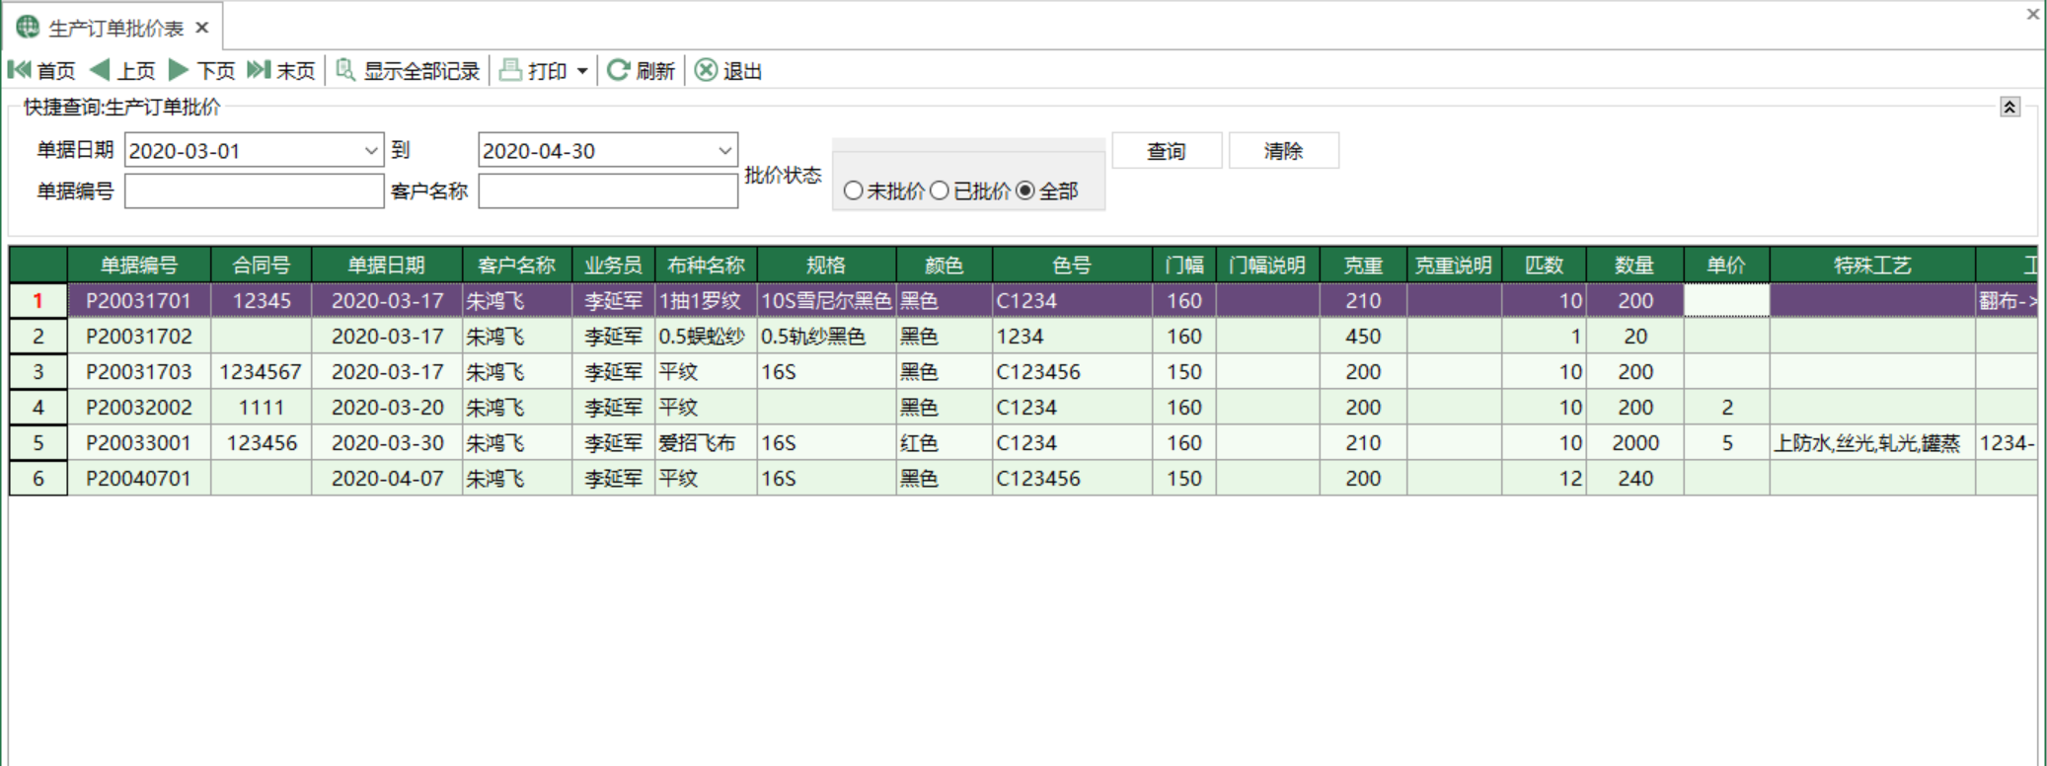Viewport: 2047px width, 766px height.
Task: Click the 清除 button
Action: point(1283,151)
